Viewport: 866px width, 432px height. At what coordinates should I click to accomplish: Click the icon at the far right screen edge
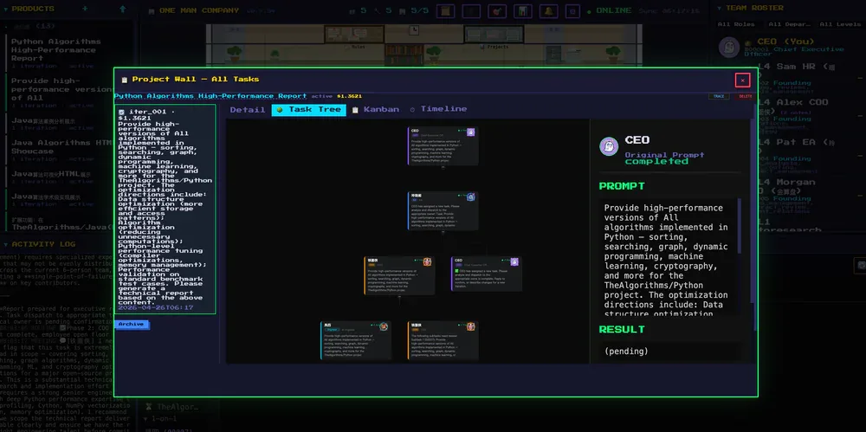pyautogui.click(x=860, y=265)
